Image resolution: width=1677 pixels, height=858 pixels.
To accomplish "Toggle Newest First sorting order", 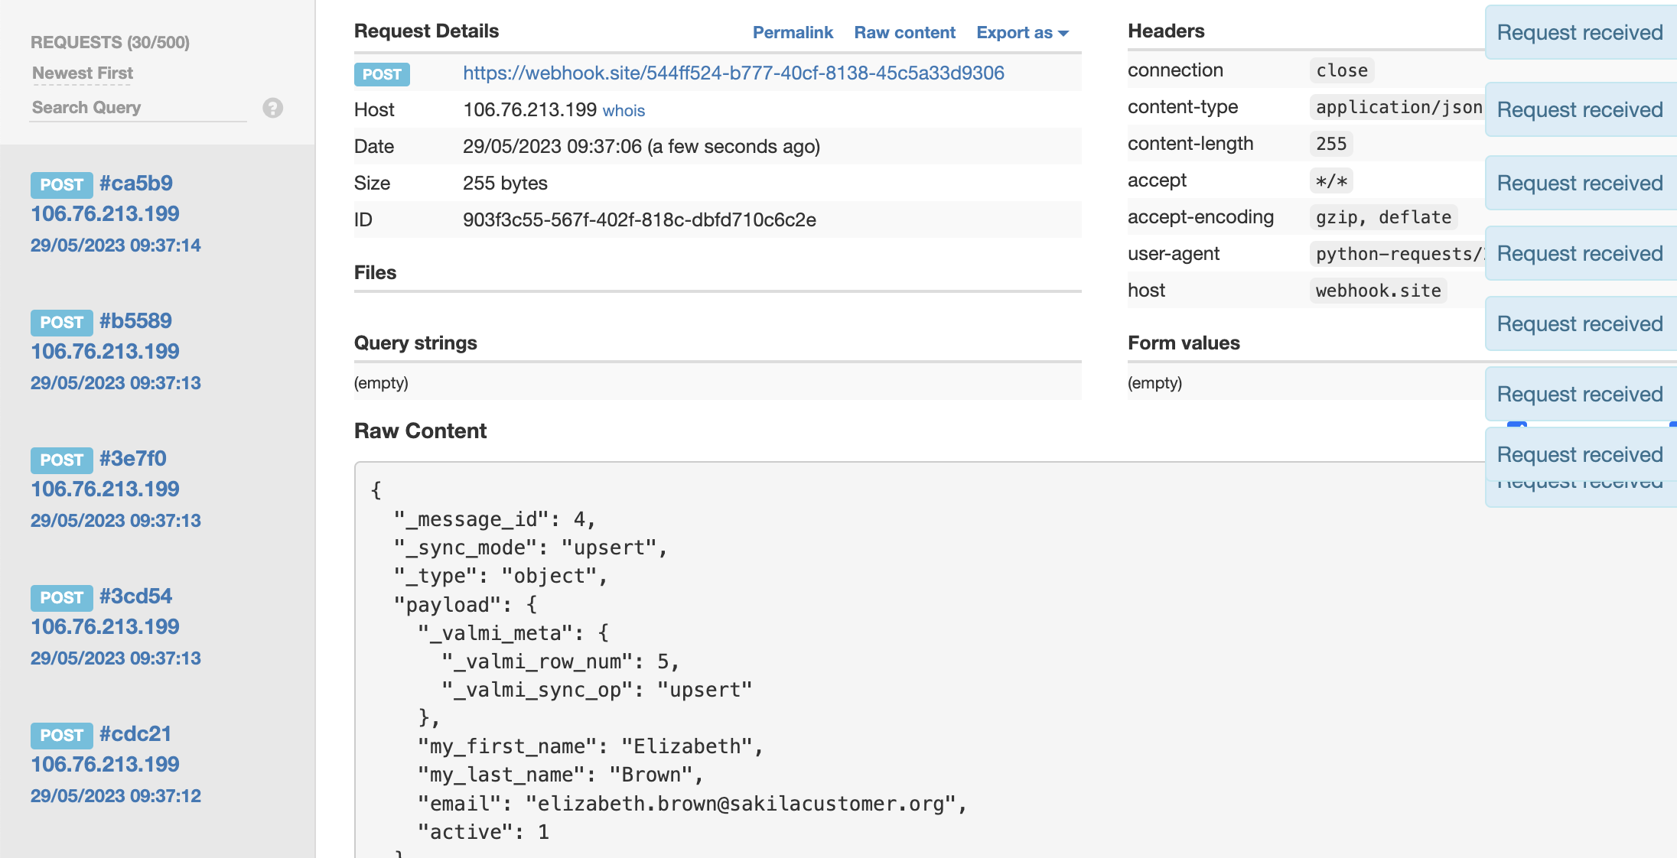I will pyautogui.click(x=82, y=73).
